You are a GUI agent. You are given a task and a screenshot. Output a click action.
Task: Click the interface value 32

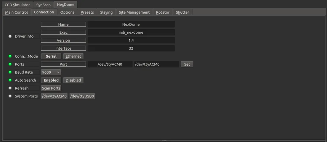(131, 48)
